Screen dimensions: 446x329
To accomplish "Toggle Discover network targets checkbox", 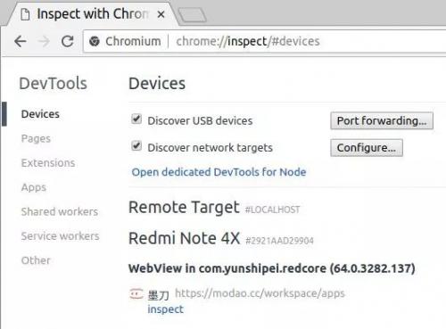I will (136, 145).
